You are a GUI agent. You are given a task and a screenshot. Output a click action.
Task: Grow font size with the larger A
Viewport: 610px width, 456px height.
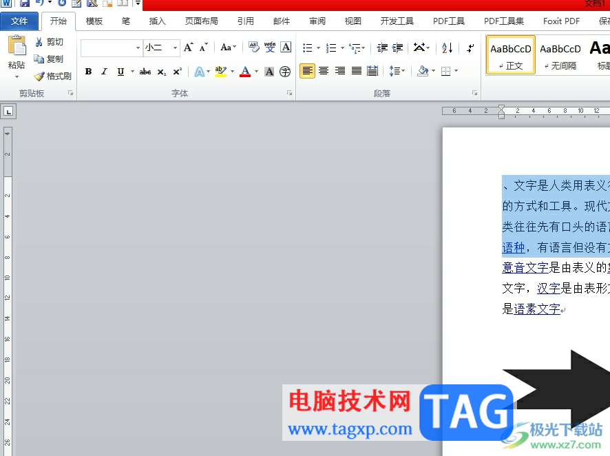(x=188, y=48)
